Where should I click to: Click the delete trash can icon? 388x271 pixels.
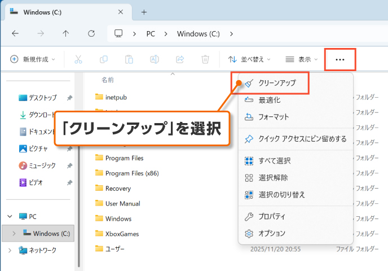[206, 59]
